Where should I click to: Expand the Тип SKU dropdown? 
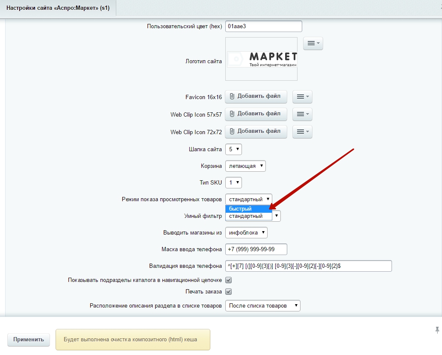click(233, 183)
